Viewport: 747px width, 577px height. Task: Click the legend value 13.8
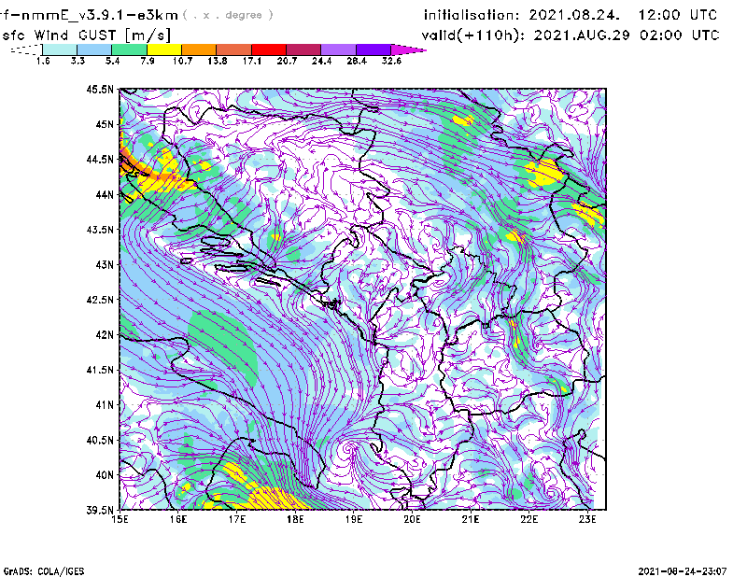click(218, 61)
